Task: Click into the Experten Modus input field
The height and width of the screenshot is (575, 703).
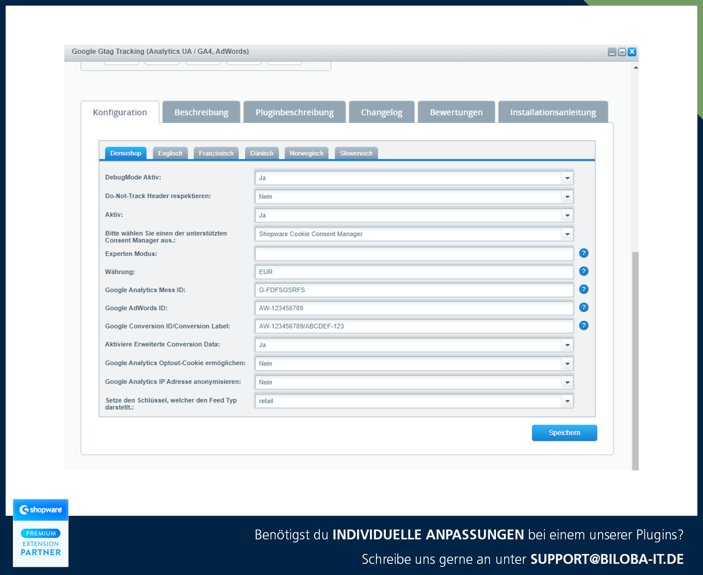Action: (414, 254)
